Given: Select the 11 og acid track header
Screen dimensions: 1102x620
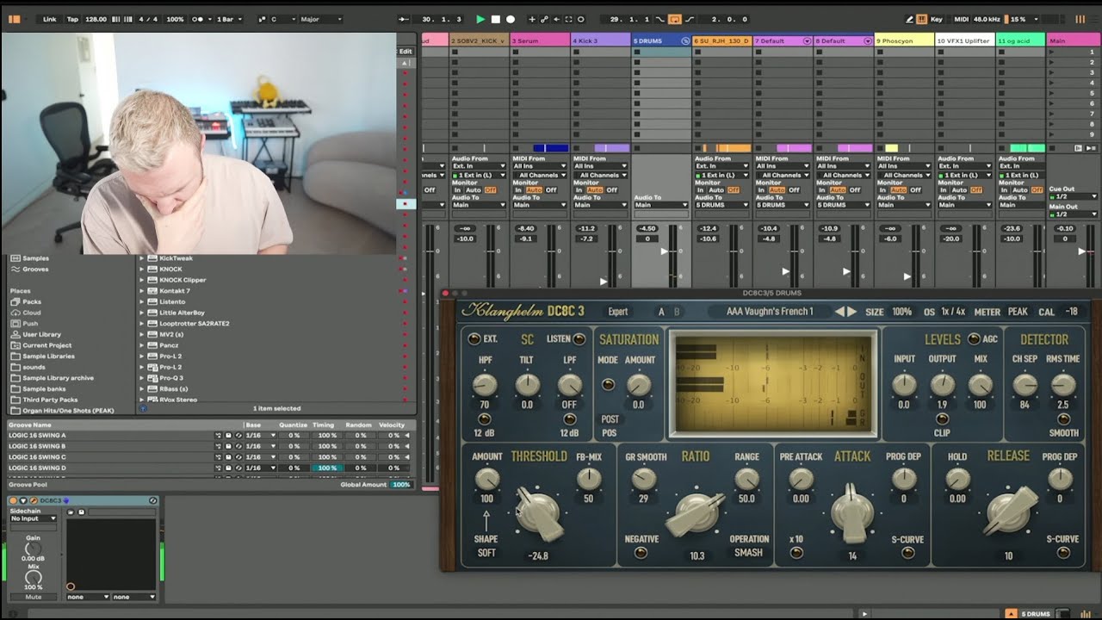Looking at the screenshot, I should (x=1020, y=40).
